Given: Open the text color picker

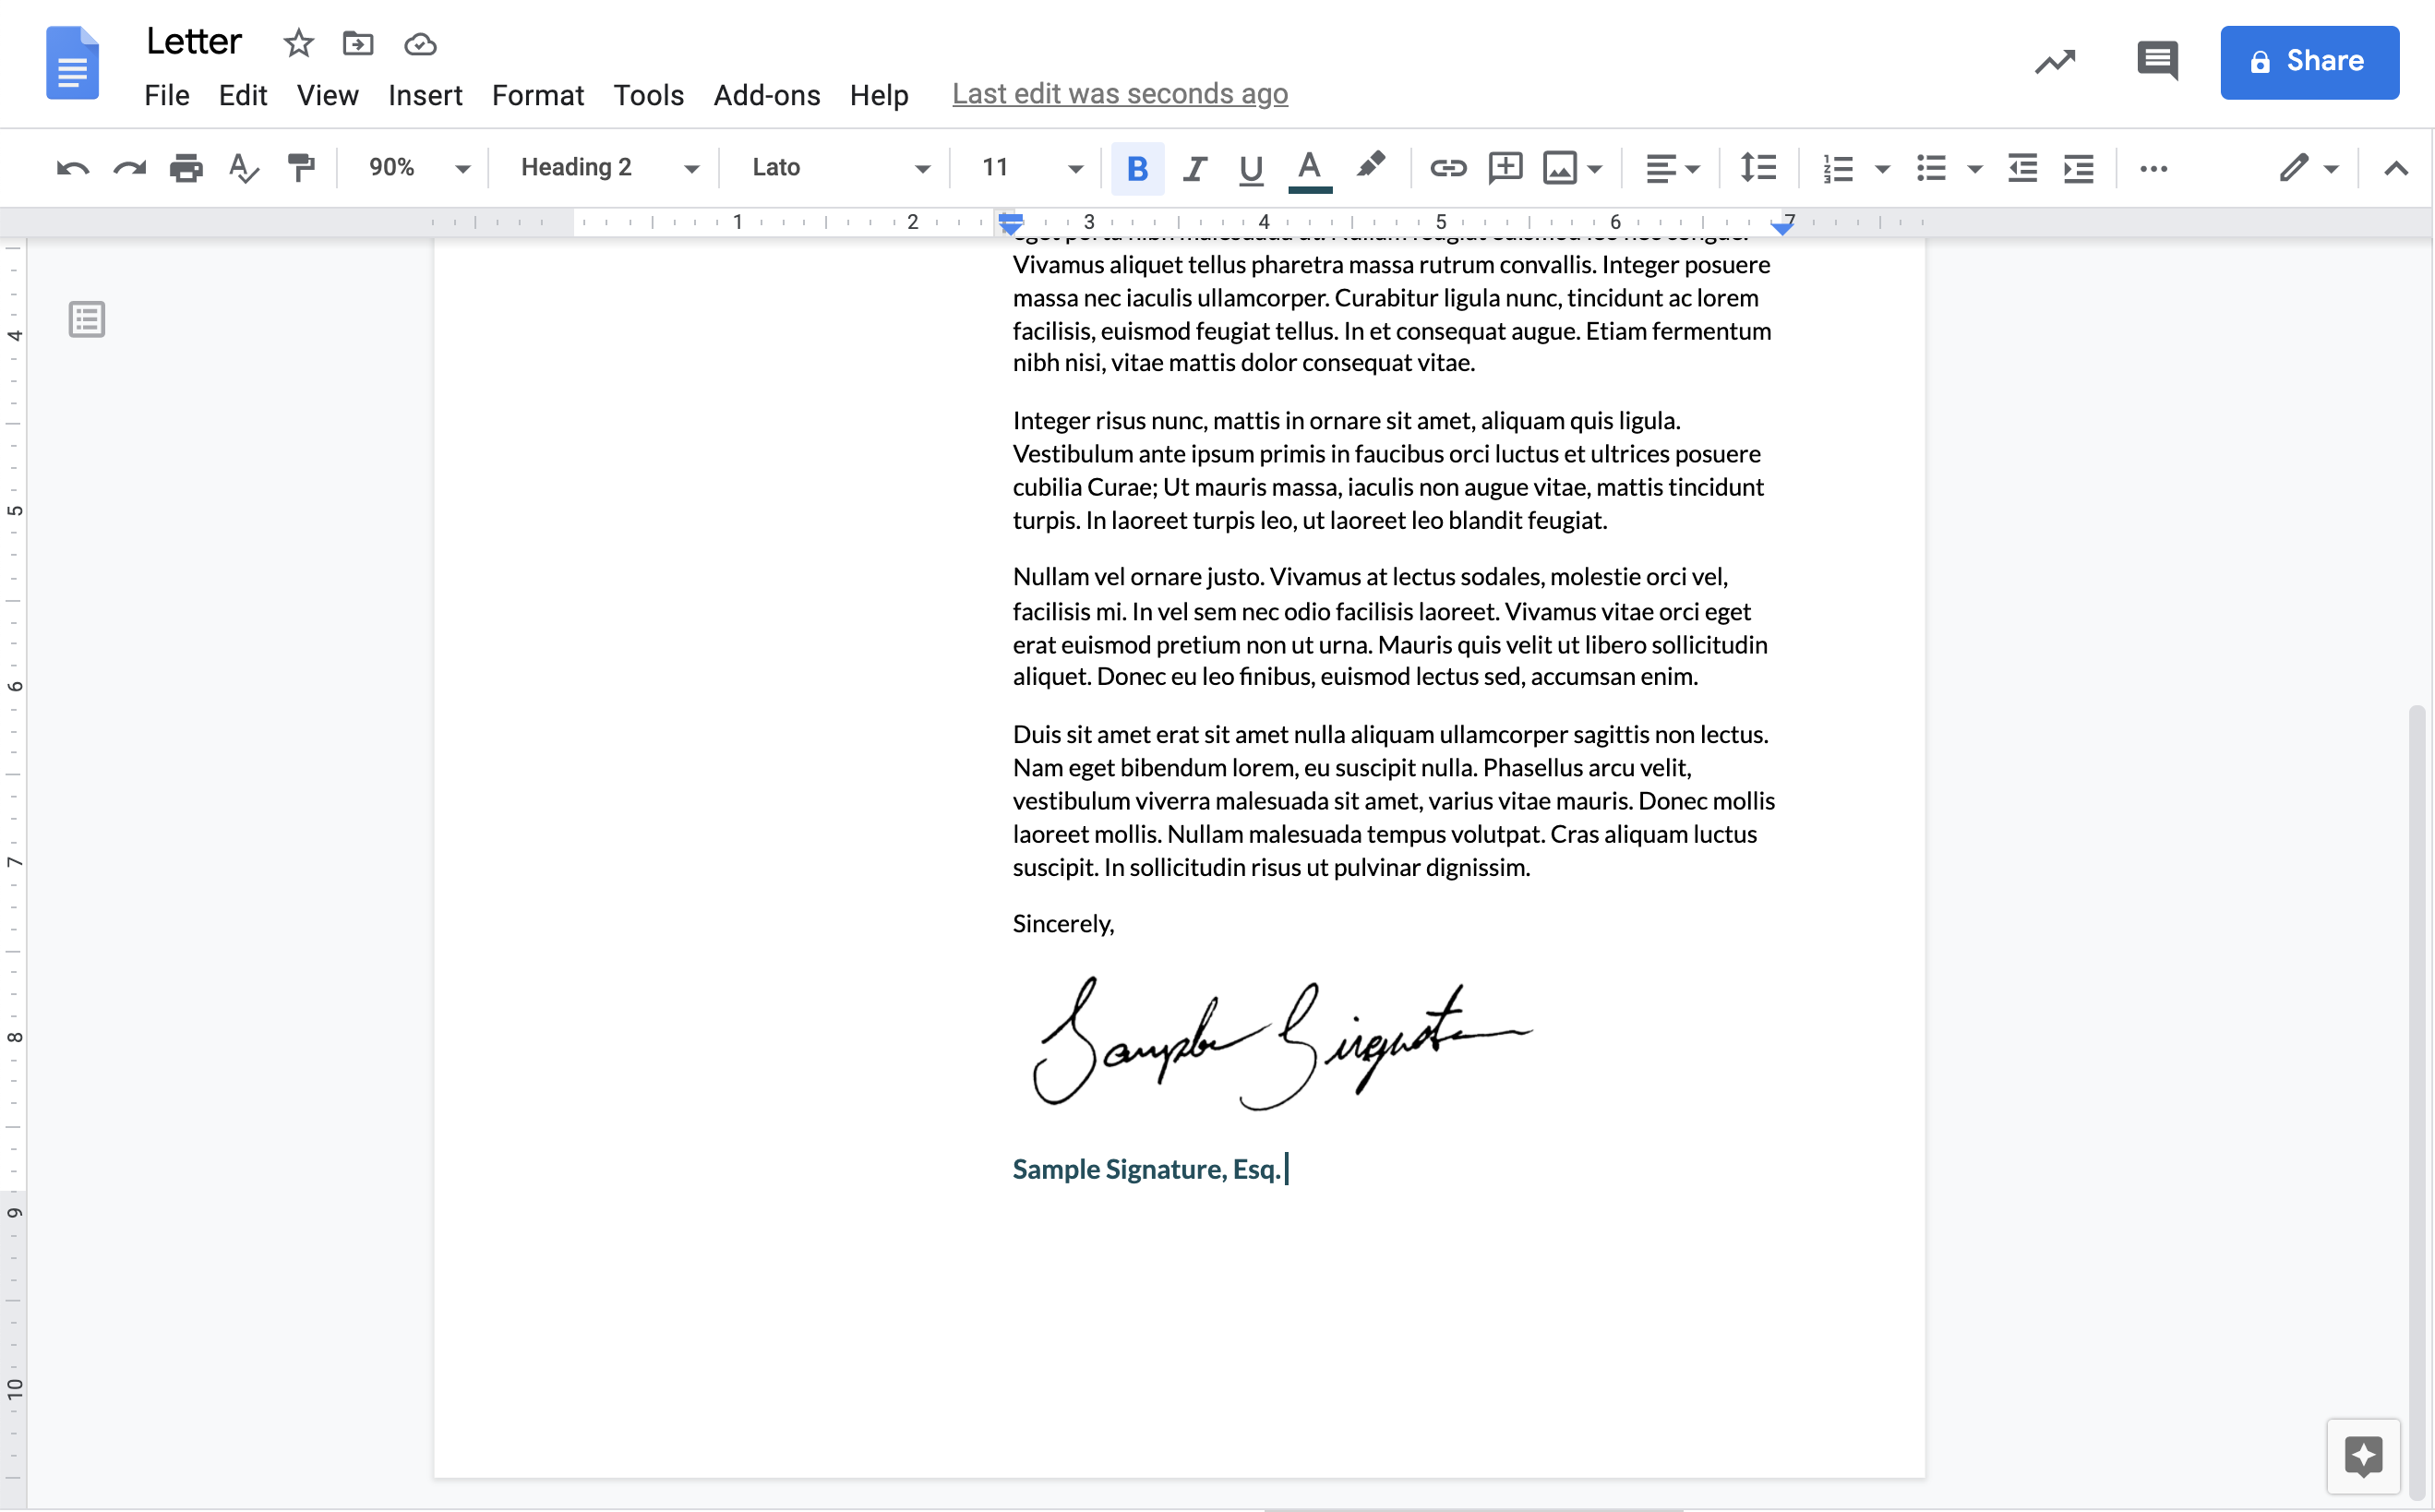Looking at the screenshot, I should pos(1309,168).
